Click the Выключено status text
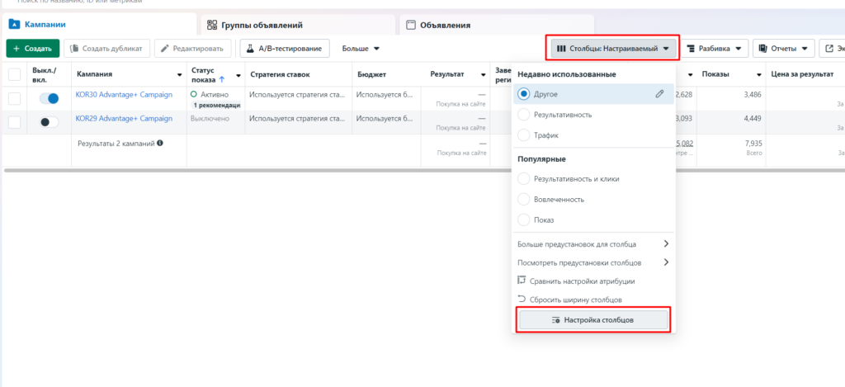Image resolution: width=845 pixels, height=387 pixels. (210, 118)
